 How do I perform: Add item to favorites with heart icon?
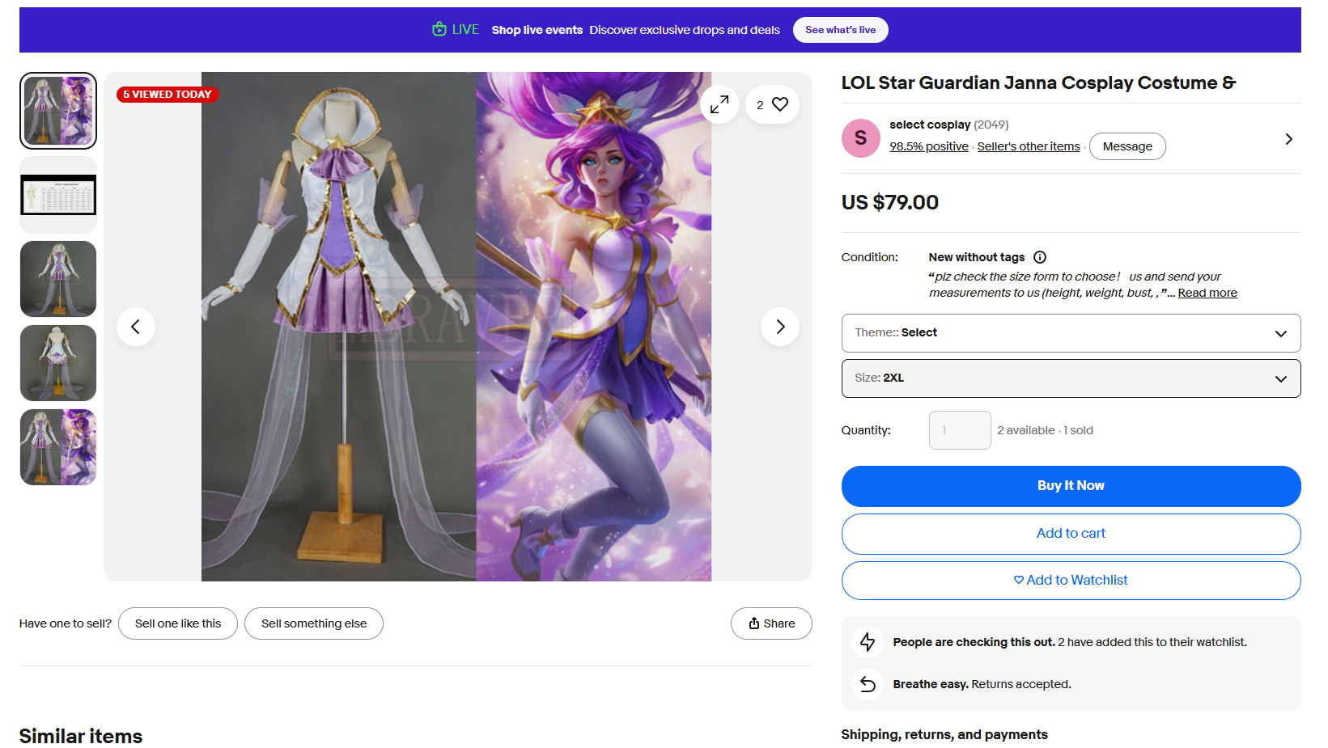click(772, 104)
